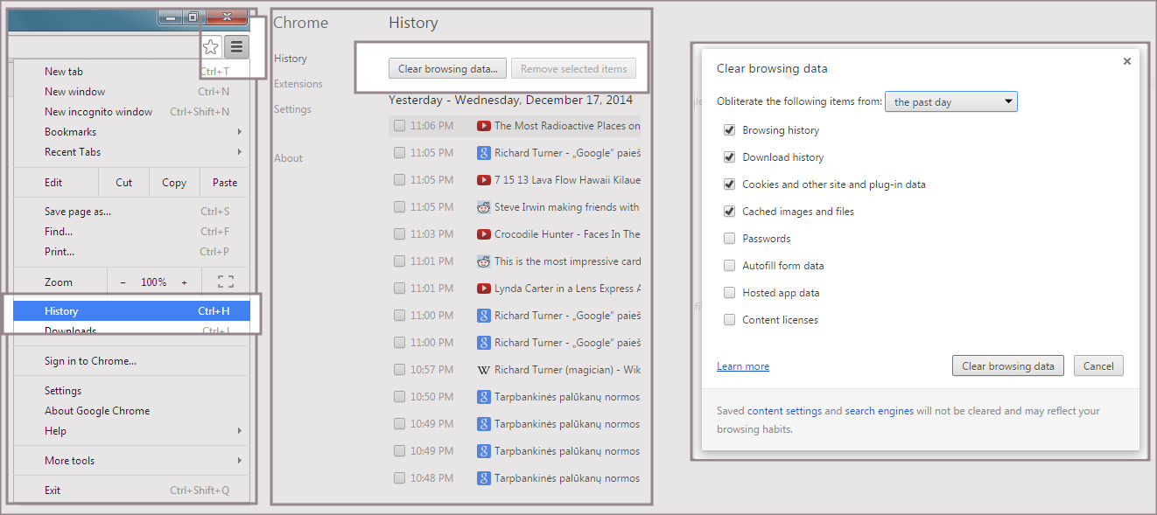
Task: Click zoom in plus button
Action: click(184, 282)
